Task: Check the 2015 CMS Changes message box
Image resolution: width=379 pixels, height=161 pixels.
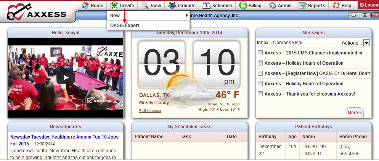Action: pyautogui.click(x=260, y=53)
